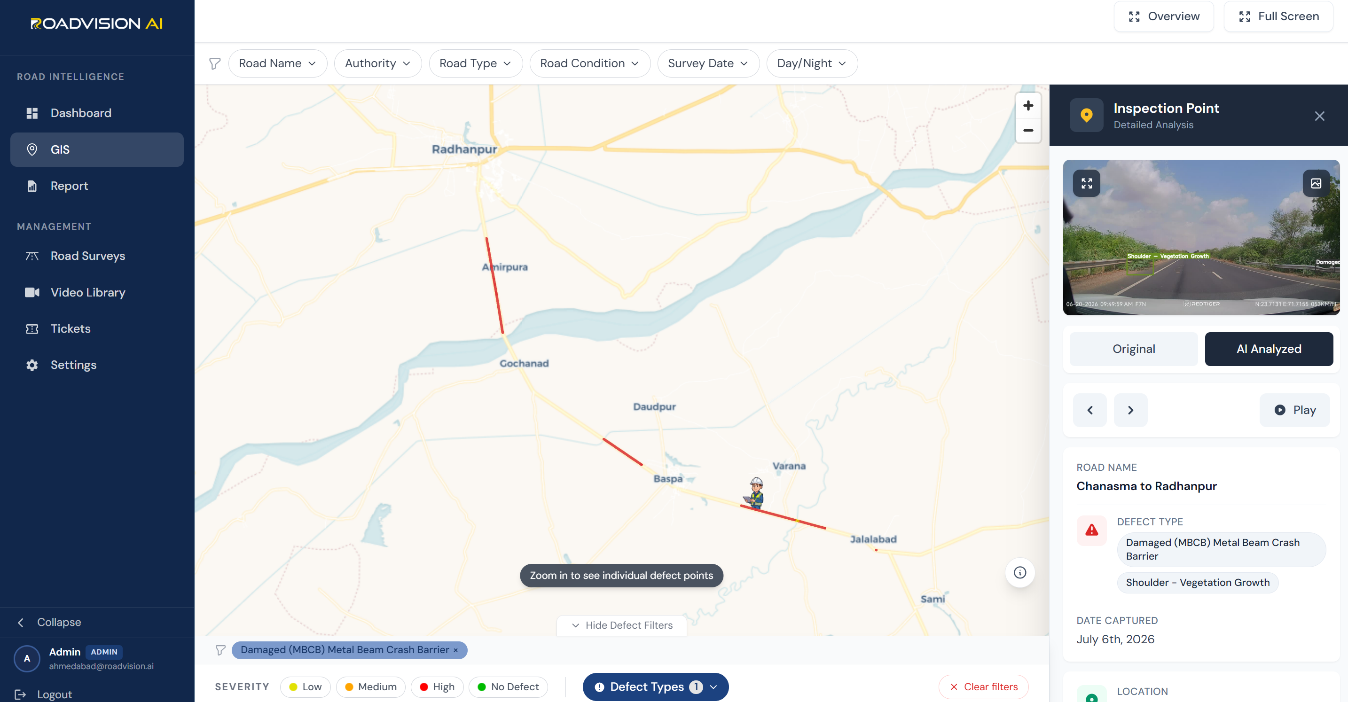Screen dimensions: 1348x702
Task: Click the Varana map label
Action: coord(789,466)
